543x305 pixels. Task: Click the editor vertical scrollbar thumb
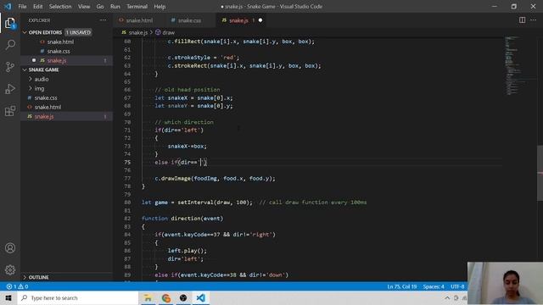tap(540, 173)
